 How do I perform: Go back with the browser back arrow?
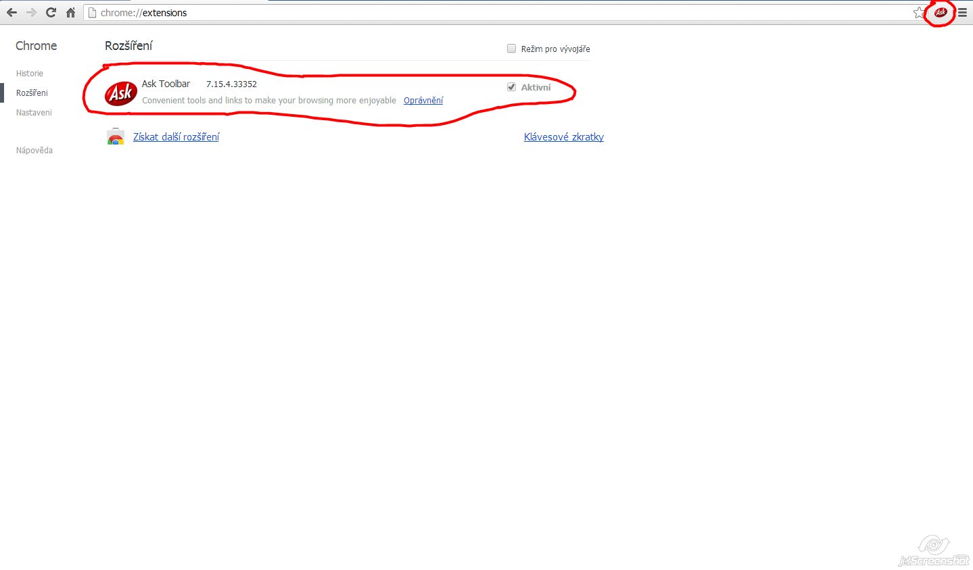coord(11,12)
